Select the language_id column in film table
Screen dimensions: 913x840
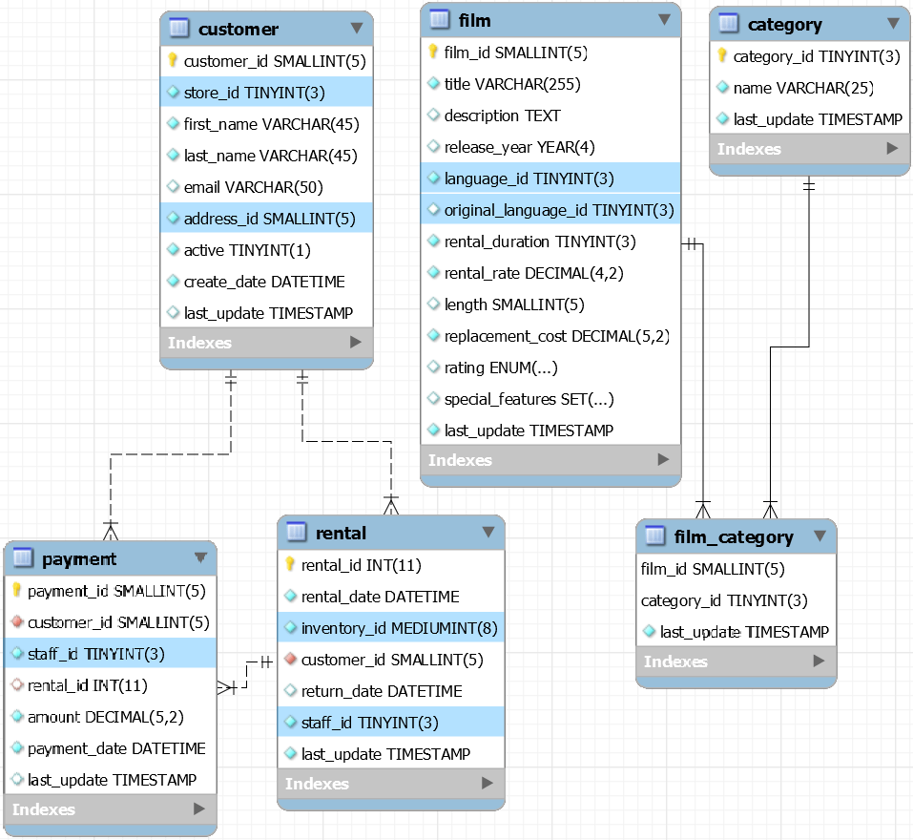coord(529,178)
